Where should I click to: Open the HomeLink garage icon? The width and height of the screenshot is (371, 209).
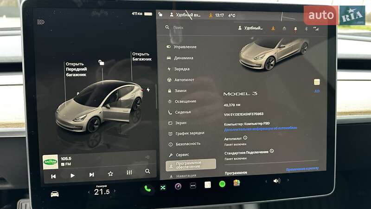pos(284,28)
